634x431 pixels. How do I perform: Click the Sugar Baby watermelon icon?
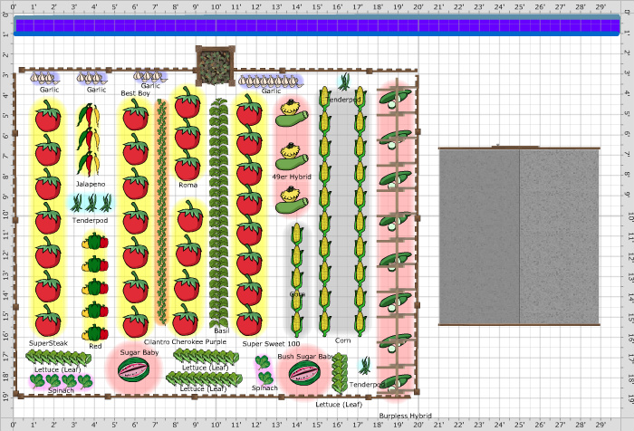[134, 369]
